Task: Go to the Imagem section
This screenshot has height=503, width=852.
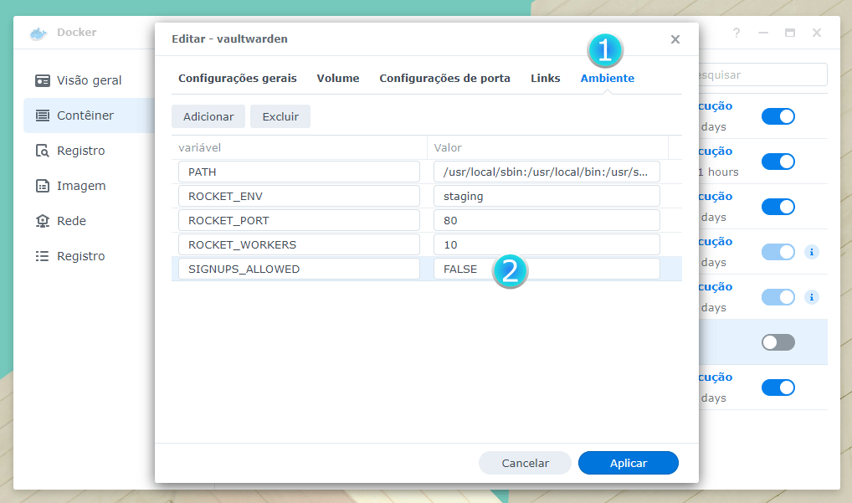Action: (80, 186)
